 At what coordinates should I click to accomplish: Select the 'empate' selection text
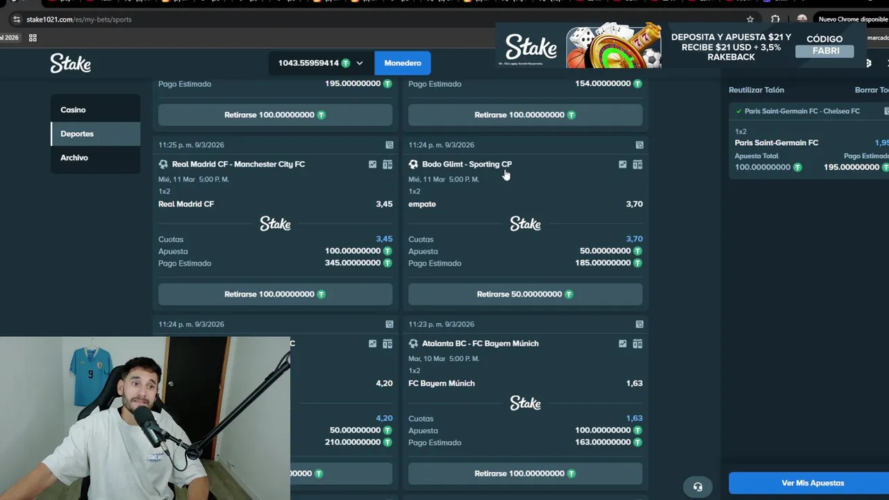tap(422, 204)
